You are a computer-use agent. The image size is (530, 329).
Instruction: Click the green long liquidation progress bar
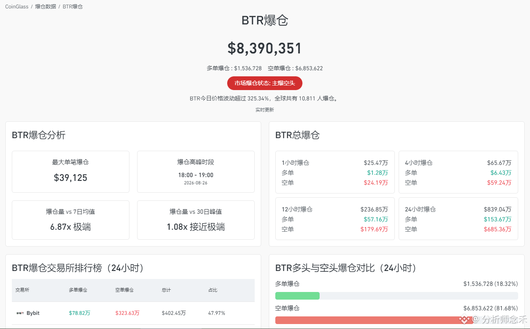pos(297,296)
